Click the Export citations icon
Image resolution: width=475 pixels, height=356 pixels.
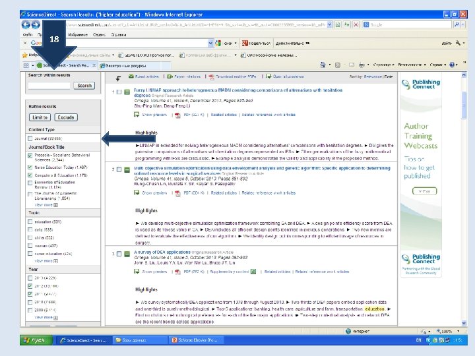pos(170,76)
